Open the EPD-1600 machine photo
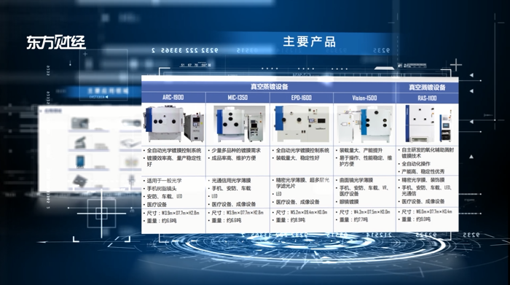Image resolution: width=510 pixels, height=285 pixels. tap(302, 124)
